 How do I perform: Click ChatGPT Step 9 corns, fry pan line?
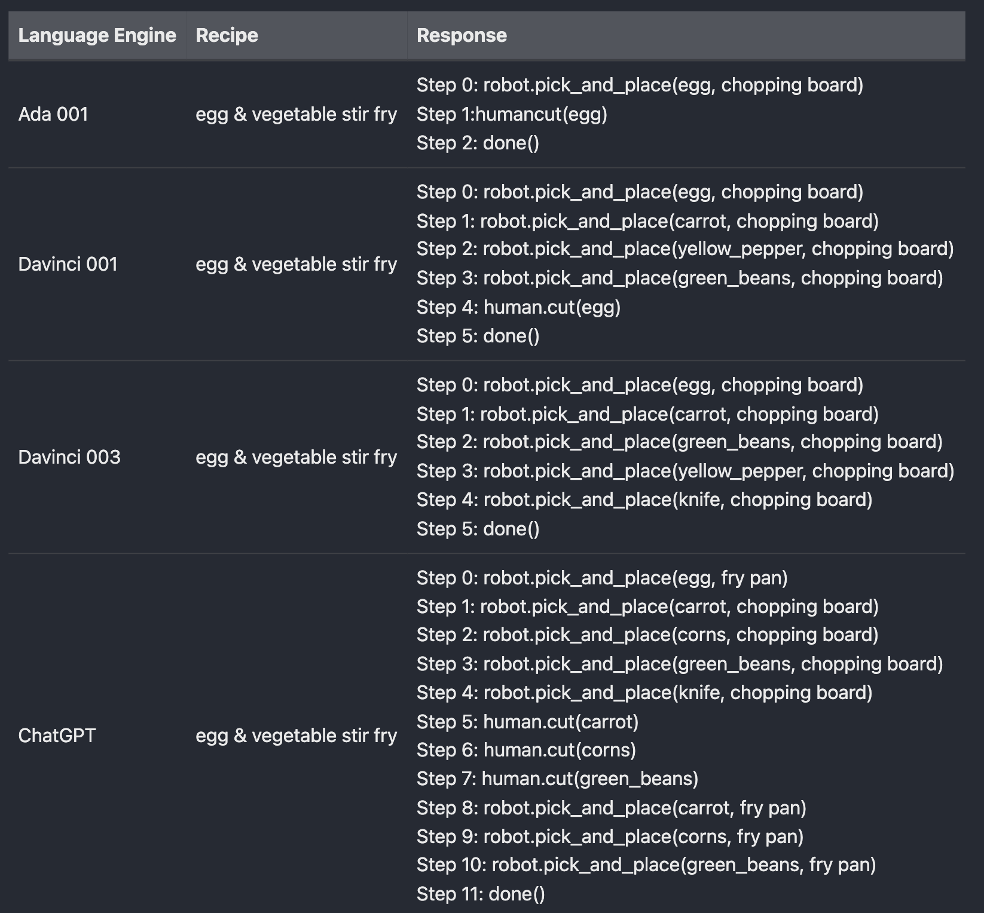coord(610,837)
